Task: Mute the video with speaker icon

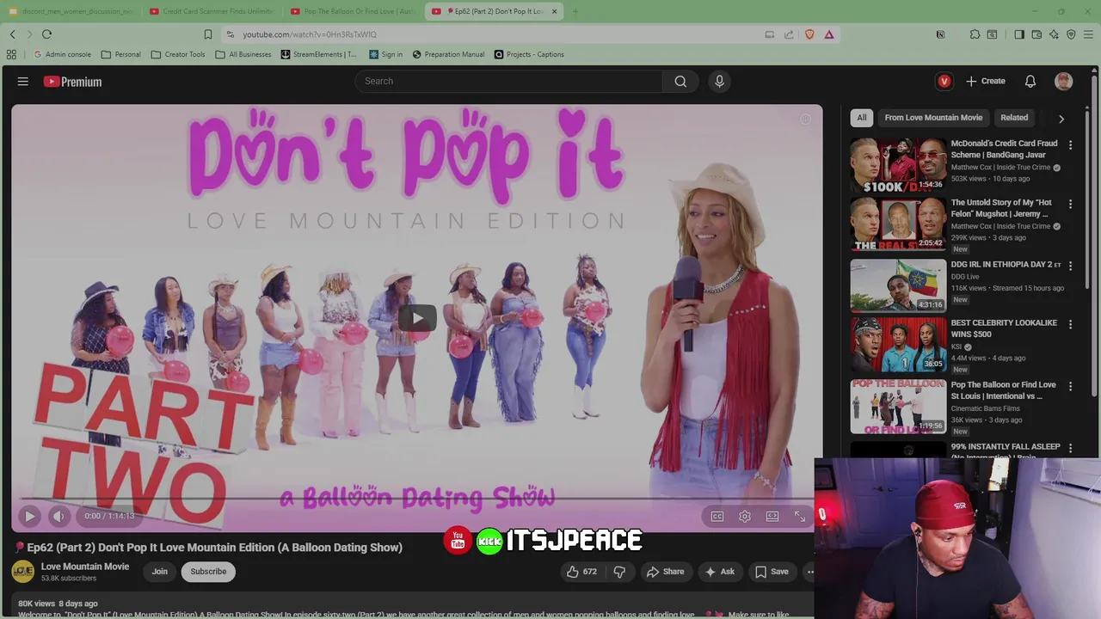Action: coord(58,516)
